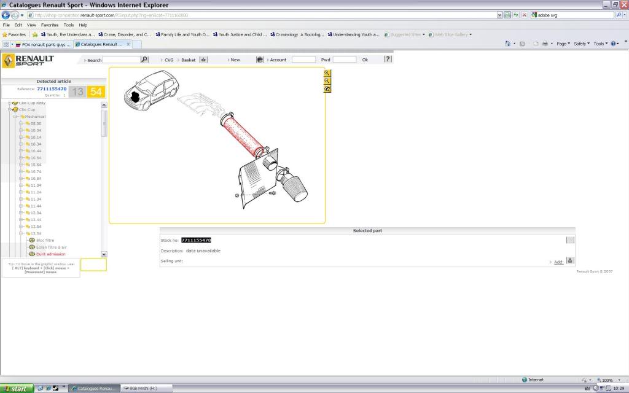Click the CVG link
The image size is (629, 393).
tap(169, 60)
